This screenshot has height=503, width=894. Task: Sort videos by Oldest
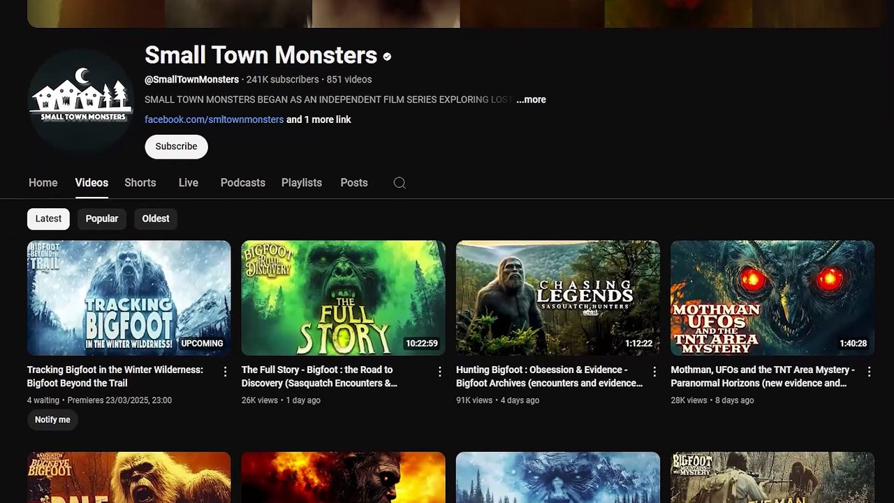point(156,219)
